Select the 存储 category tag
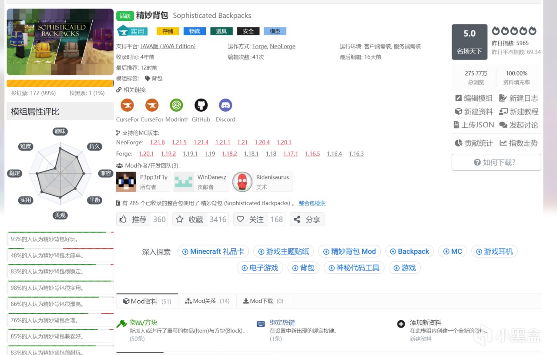Viewport: 557px width, 355px height. [x=168, y=31]
